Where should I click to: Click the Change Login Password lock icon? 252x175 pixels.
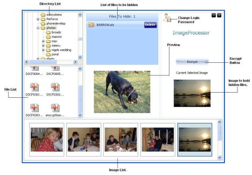(167, 18)
